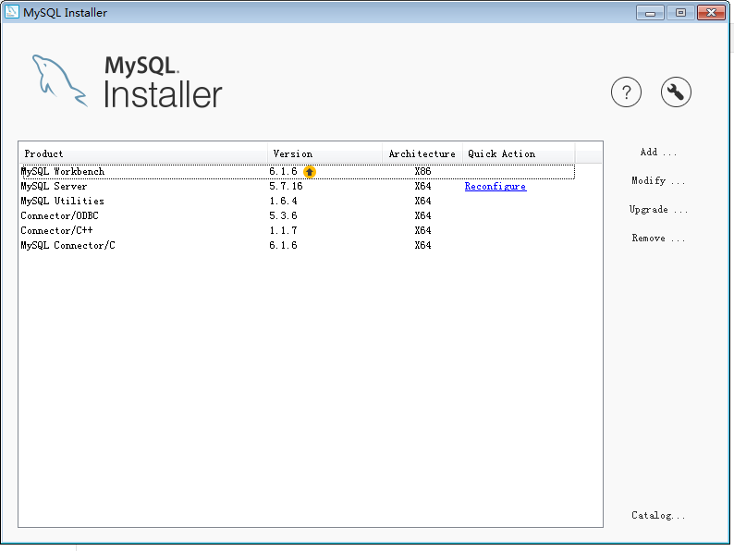
Task: Click the MySQL Installer title bar icon
Action: coord(11,12)
